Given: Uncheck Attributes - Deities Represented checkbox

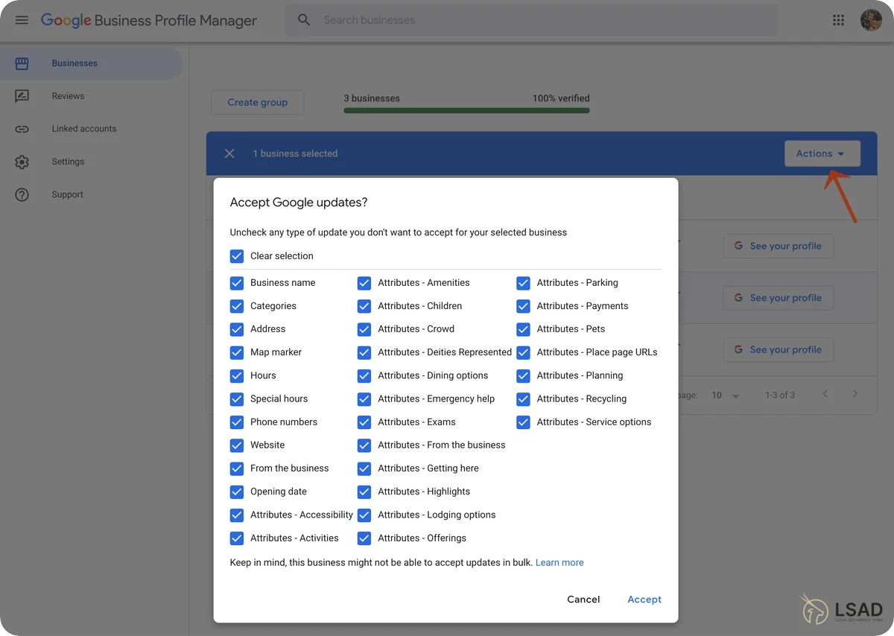Looking at the screenshot, I should click(x=364, y=352).
